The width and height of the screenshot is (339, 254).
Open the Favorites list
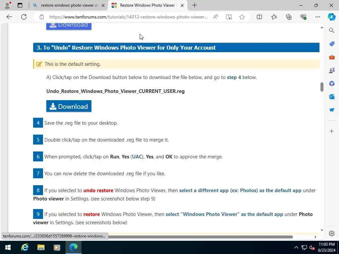click(x=274, y=17)
